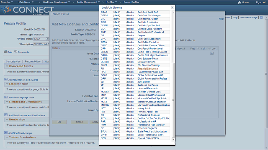Select Defensive Driving license

pyautogui.click(x=146, y=62)
